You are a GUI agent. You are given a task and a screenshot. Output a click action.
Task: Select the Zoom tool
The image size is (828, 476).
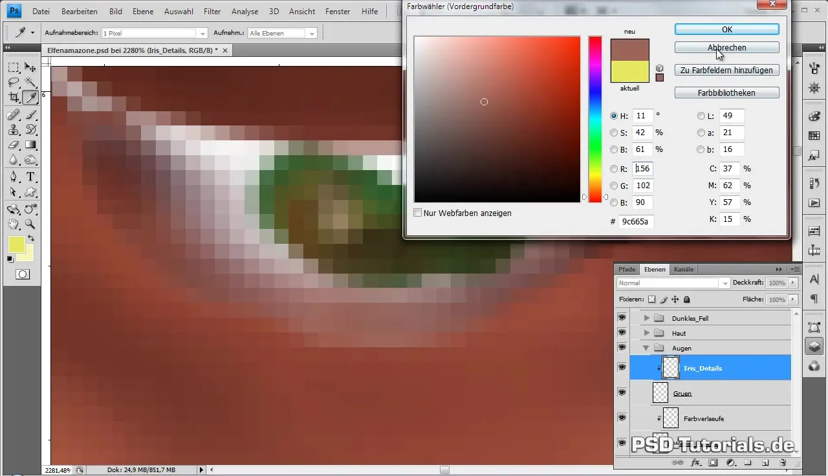pos(30,224)
